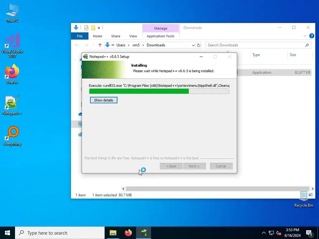The image size is (319, 239).
Task: Click the taskbar search box
Action: tap(60, 233)
